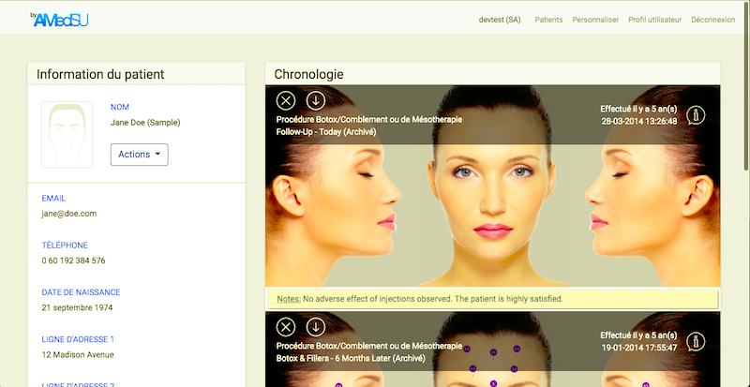This screenshot has width=750, height=387.
Task: Click the LIGNE D'ADRESSE 1 label
Action: coord(78,339)
